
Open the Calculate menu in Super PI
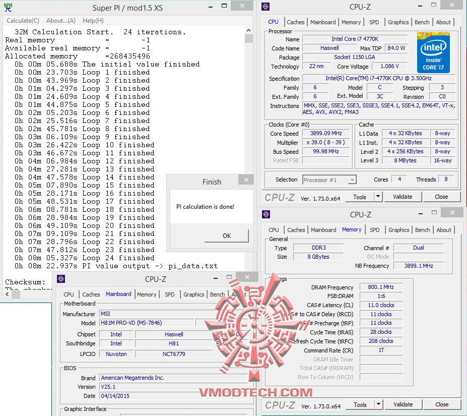(x=22, y=20)
